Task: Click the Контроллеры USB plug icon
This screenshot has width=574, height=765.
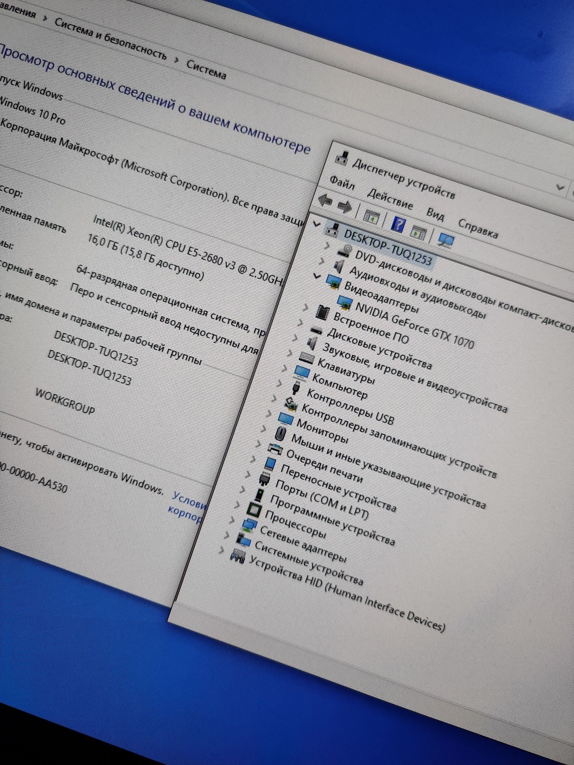Action: [x=296, y=388]
